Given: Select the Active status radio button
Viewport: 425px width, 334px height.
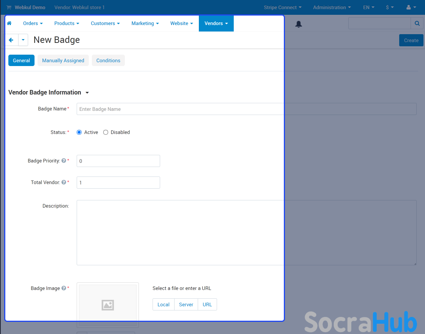Looking at the screenshot, I should tap(79, 132).
